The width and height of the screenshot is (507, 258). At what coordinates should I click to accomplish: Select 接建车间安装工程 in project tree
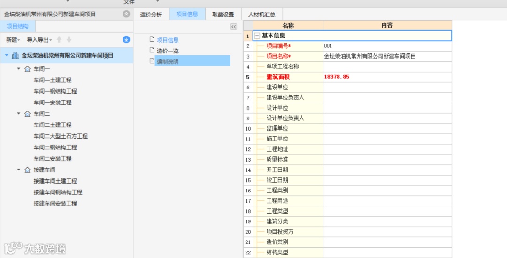point(55,204)
